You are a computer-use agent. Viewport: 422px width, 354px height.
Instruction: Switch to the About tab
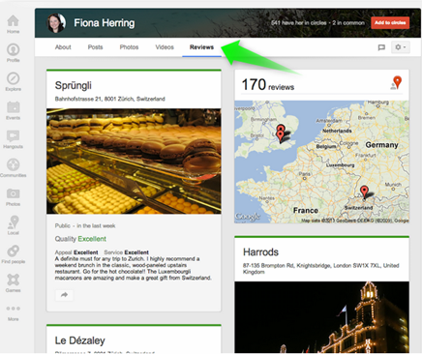click(63, 47)
